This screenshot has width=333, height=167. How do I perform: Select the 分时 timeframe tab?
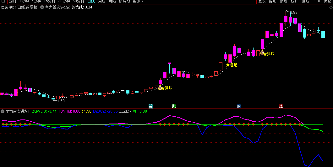[x=12, y=1]
